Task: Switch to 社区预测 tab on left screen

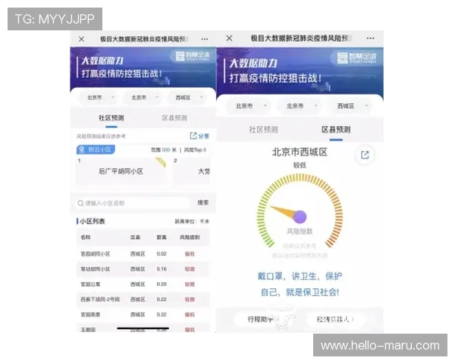Action: pyautogui.click(x=111, y=118)
